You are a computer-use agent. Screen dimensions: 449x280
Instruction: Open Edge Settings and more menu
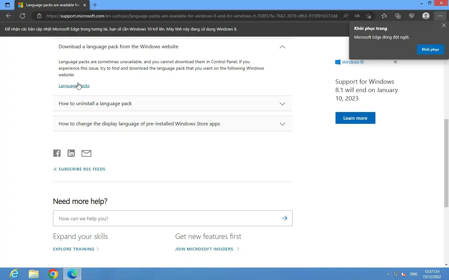point(440,16)
